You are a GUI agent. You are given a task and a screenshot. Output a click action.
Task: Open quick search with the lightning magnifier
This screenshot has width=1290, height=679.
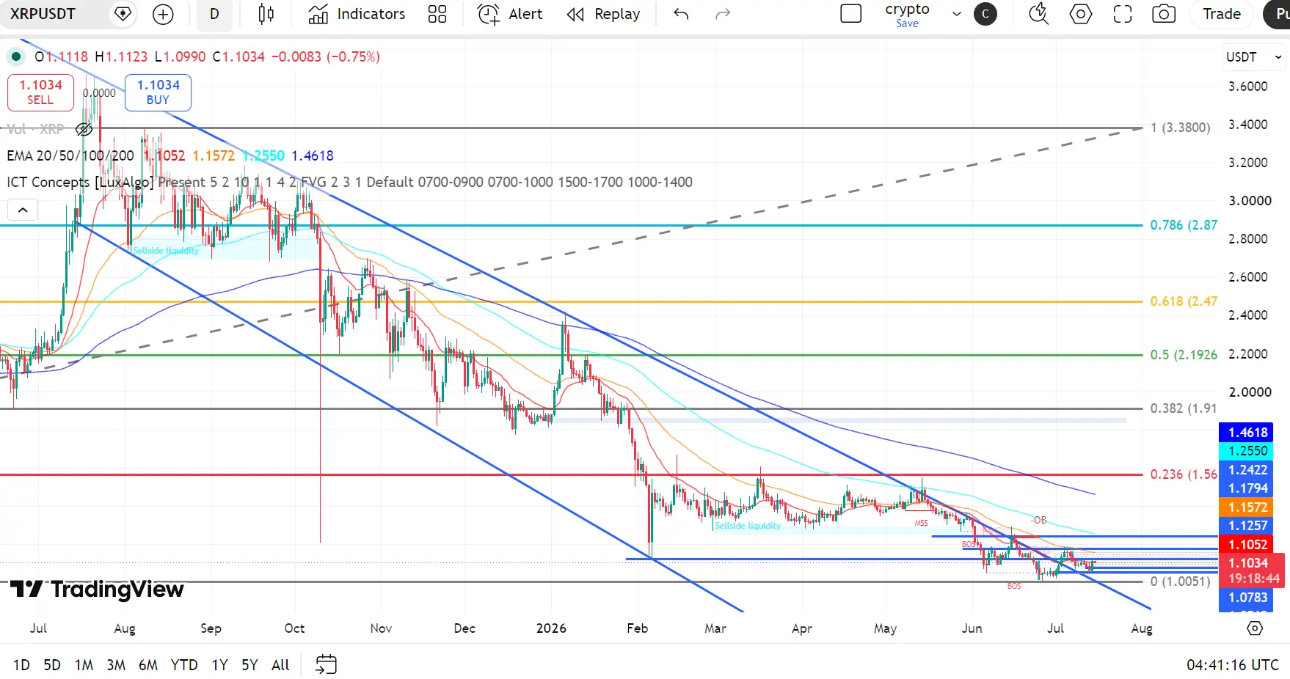click(1038, 14)
